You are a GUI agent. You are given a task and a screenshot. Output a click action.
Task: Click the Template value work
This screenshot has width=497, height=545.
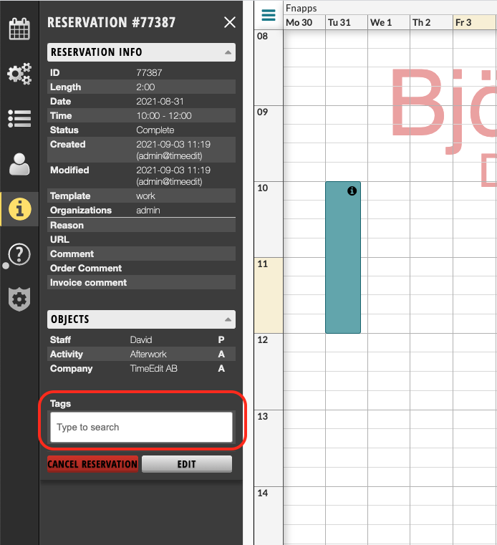coord(145,196)
